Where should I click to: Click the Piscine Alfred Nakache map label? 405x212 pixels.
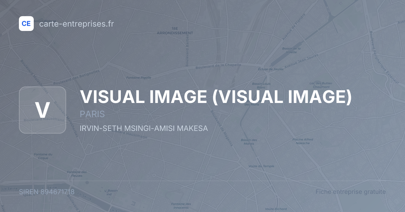[x=303, y=141]
